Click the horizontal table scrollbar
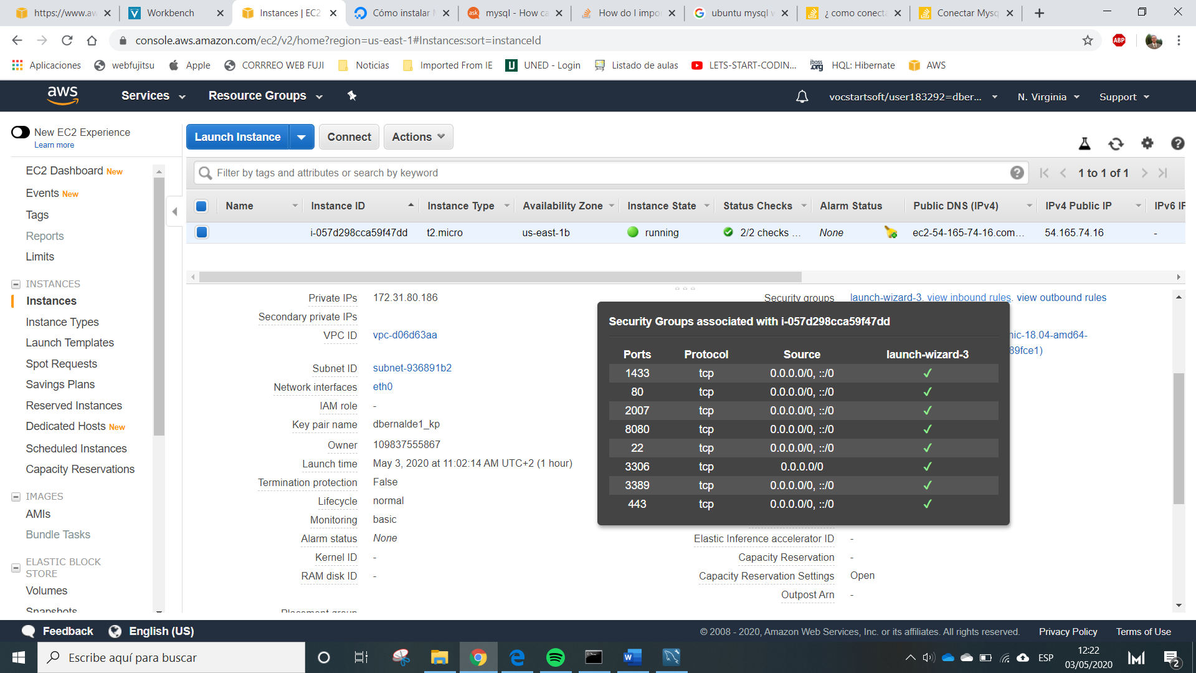The image size is (1196, 673). pos(500,277)
